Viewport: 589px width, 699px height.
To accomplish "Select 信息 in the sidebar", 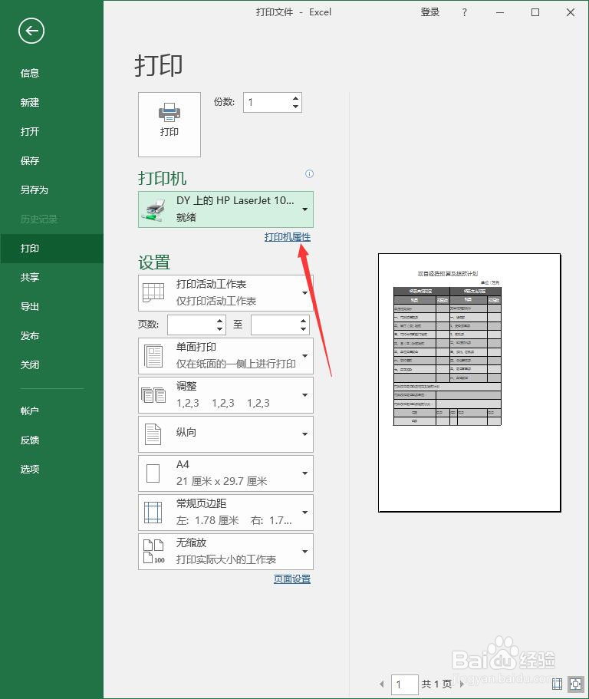I will (x=30, y=73).
